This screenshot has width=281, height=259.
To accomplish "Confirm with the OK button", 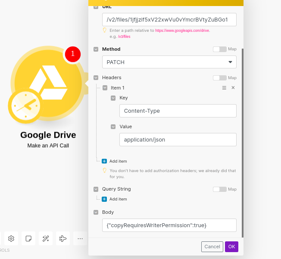I will [x=231, y=247].
